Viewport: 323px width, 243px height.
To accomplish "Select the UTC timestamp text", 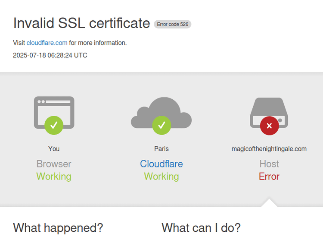I will [50, 55].
